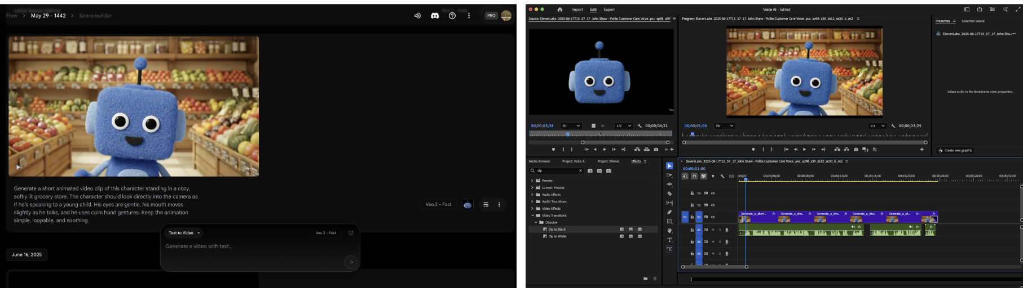Open the help icon in Flow
Viewport: 1023px width, 288px height.
point(452,16)
